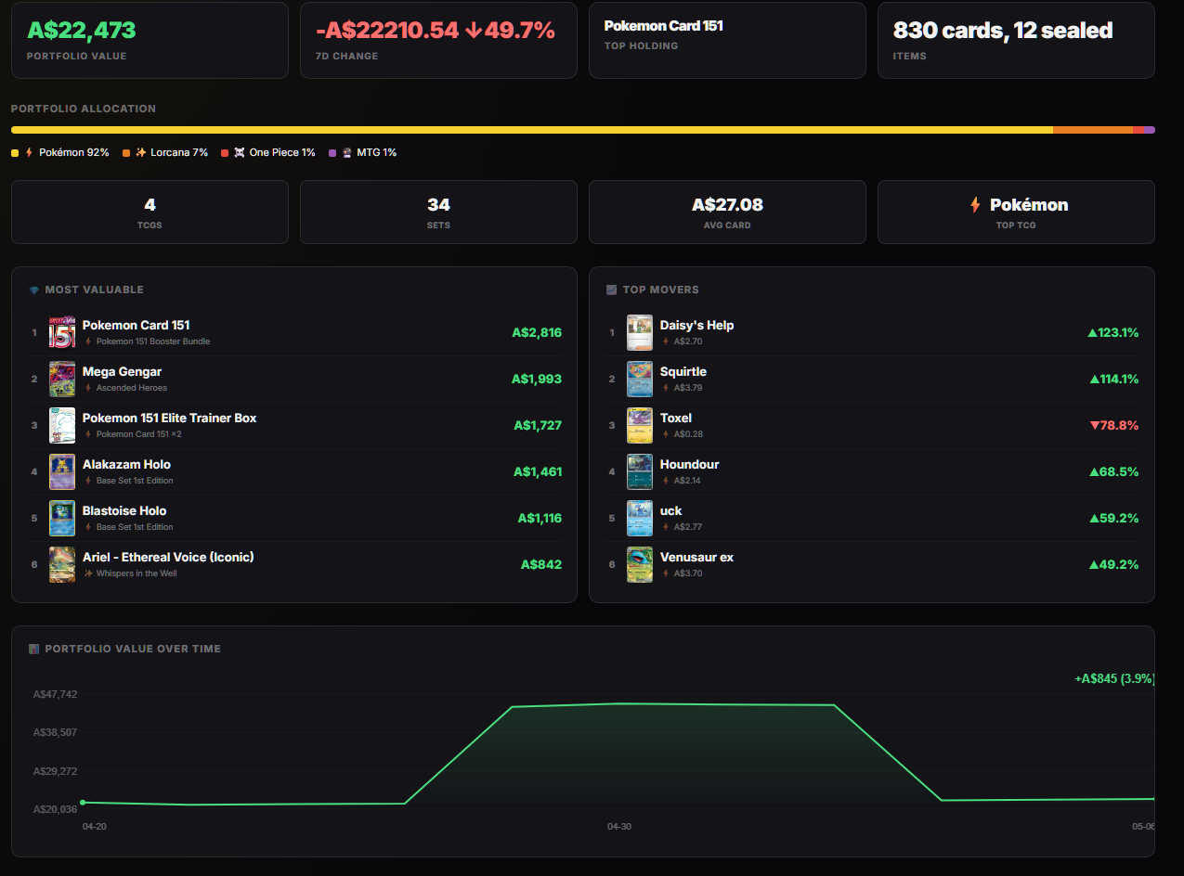Open the Daisy's Help card thumbnail
Viewport: 1184px width, 876px height.
(640, 332)
